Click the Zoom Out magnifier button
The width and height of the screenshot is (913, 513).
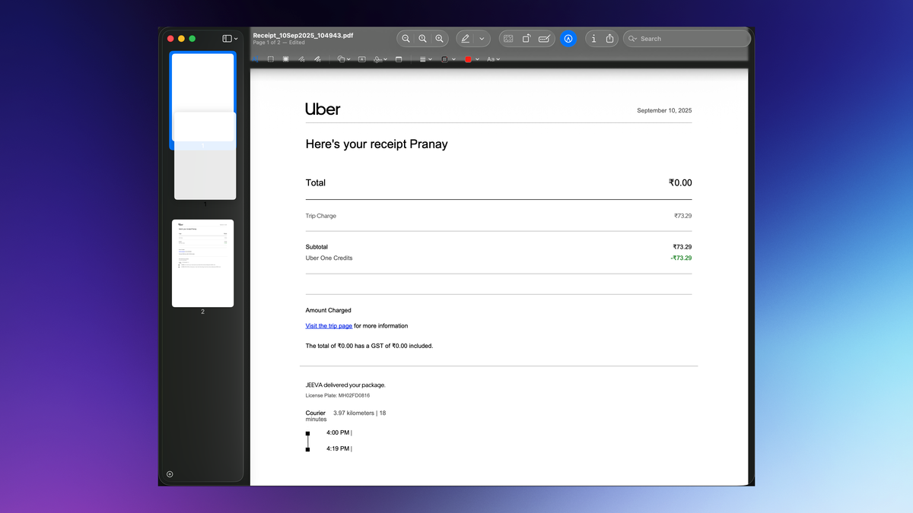point(406,39)
